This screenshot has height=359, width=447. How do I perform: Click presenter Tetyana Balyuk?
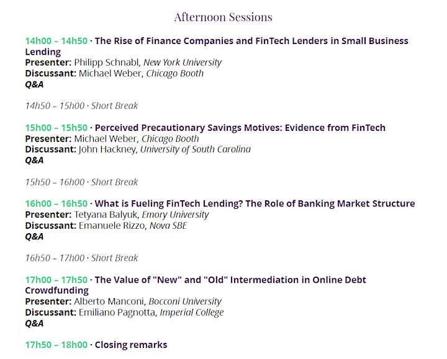pos(106,215)
